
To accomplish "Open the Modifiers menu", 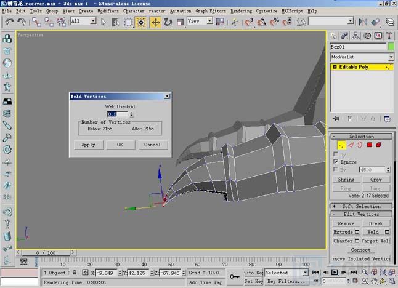I will click(108, 11).
